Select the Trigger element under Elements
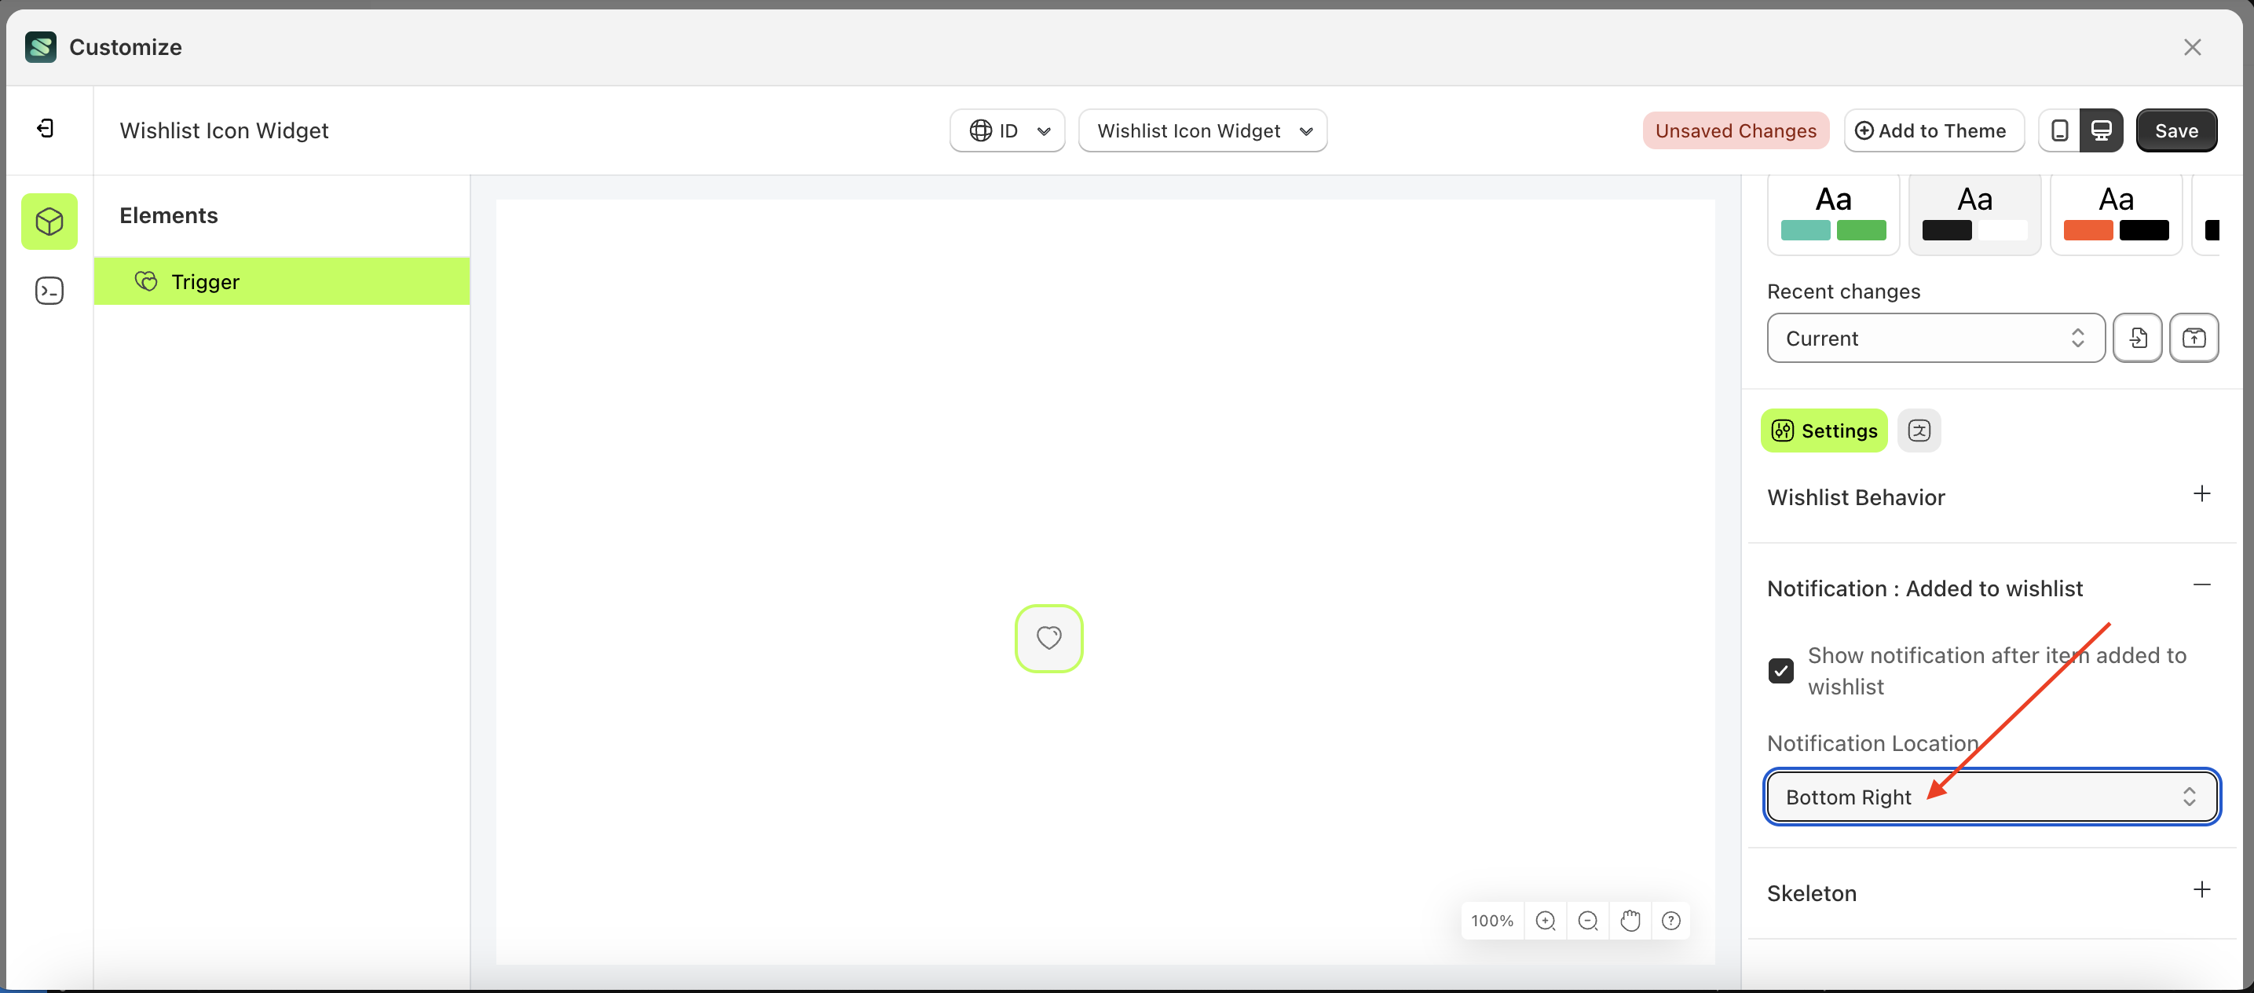 [x=282, y=280]
